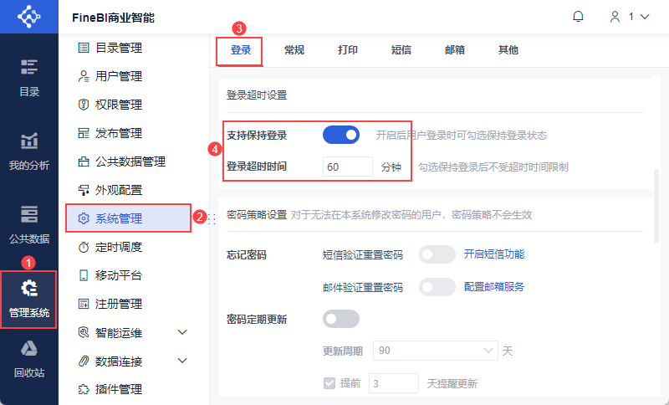This screenshot has width=669, height=405.
Task: Click the notification bell icon
Action: tap(578, 17)
